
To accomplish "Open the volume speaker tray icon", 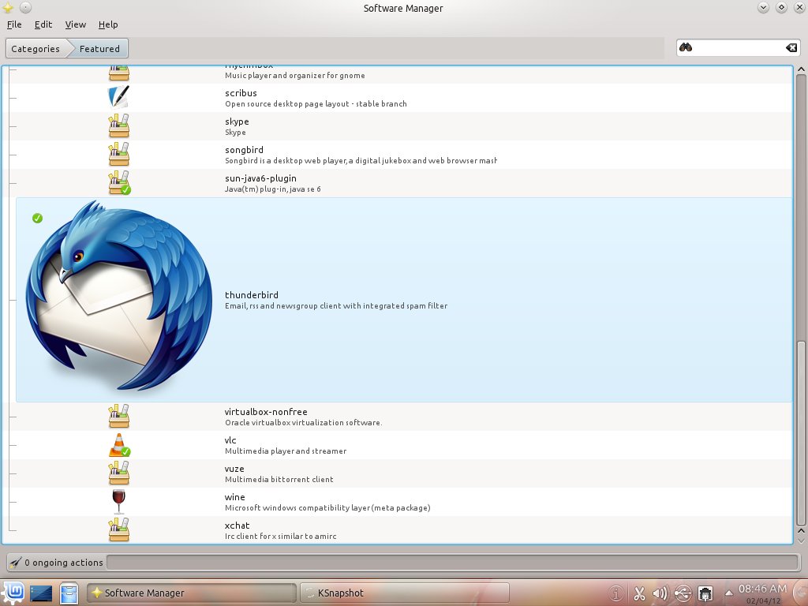I will point(660,593).
